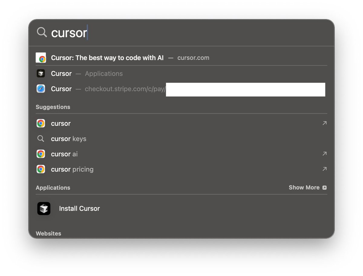Select the 'cursor' suggestion text
The width and height of the screenshot is (363, 276).
tap(61, 123)
